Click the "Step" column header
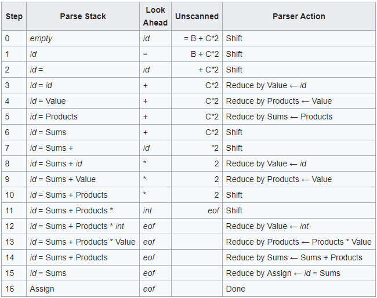The image size is (377, 298). 14,16
